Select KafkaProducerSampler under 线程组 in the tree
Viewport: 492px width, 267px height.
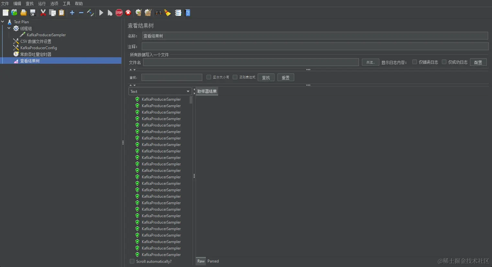(46, 35)
